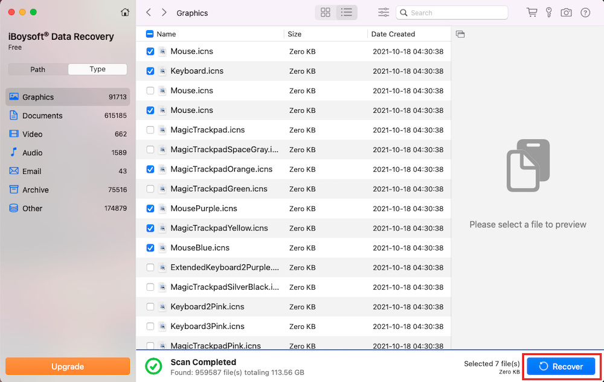This screenshot has width=604, height=382.
Task: Open the Email category
Action: pos(68,171)
